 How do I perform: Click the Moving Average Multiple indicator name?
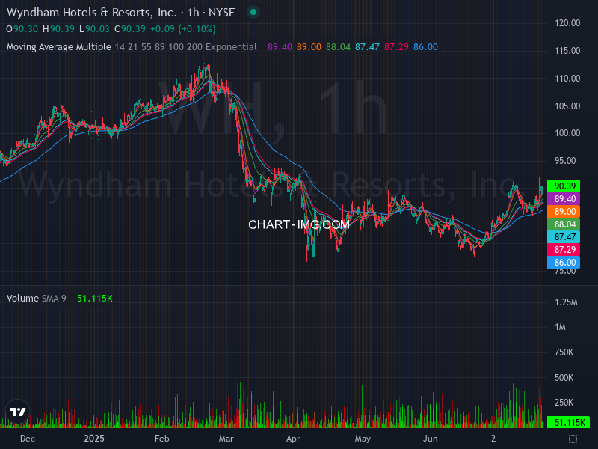tap(59, 47)
